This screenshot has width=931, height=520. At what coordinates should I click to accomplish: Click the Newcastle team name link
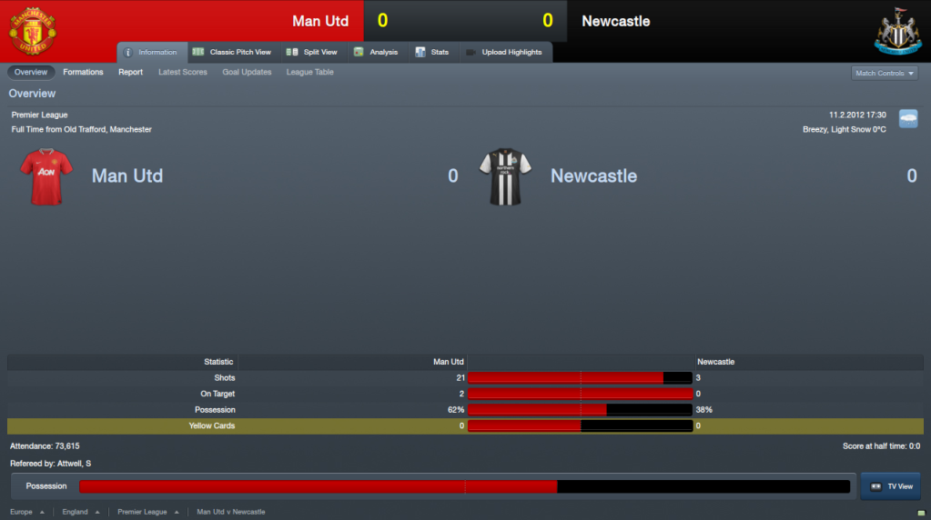[593, 175]
